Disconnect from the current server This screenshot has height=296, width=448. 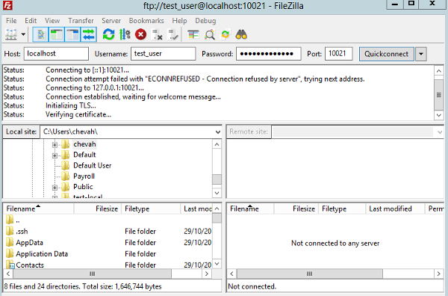coord(157,34)
